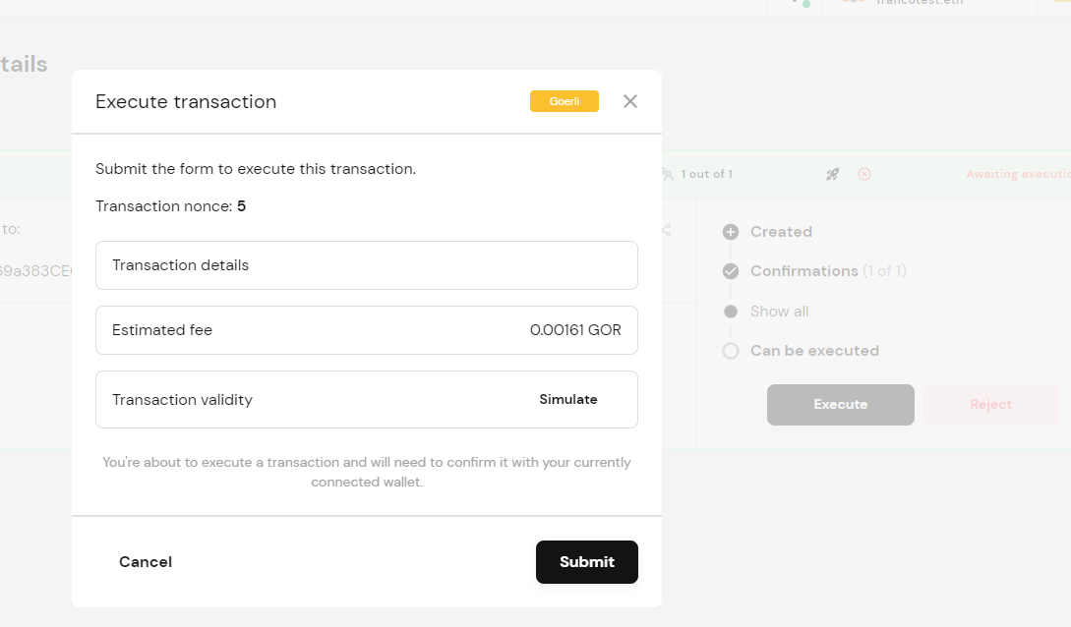Click the rocket execution icon

[832, 174]
